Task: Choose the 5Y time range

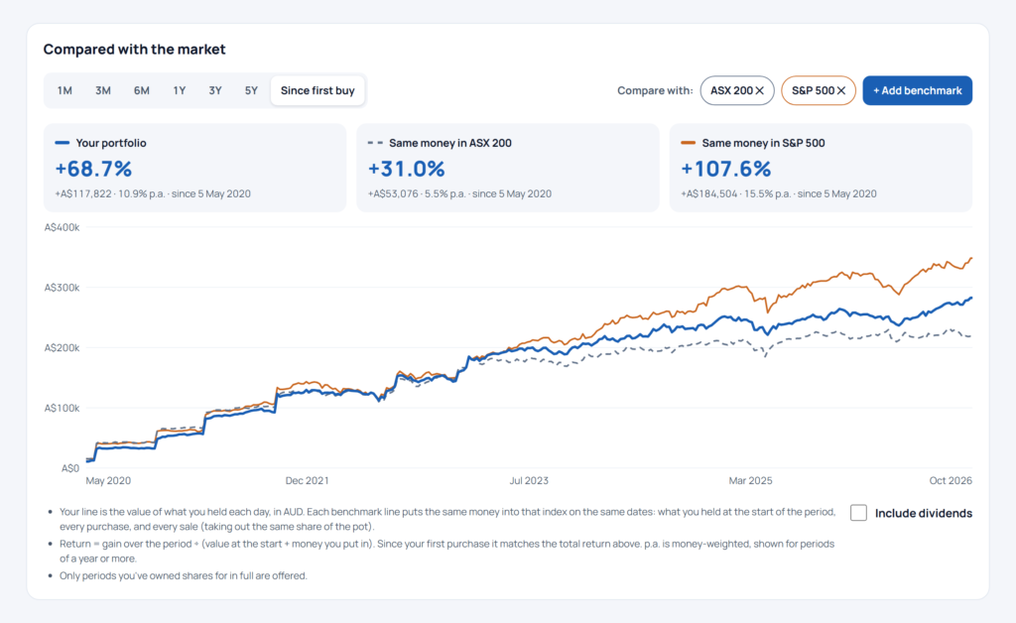Action: [x=251, y=90]
